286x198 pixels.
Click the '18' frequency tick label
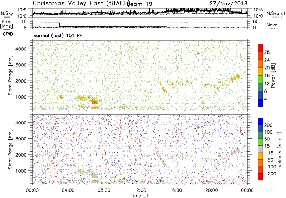click(24, 21)
